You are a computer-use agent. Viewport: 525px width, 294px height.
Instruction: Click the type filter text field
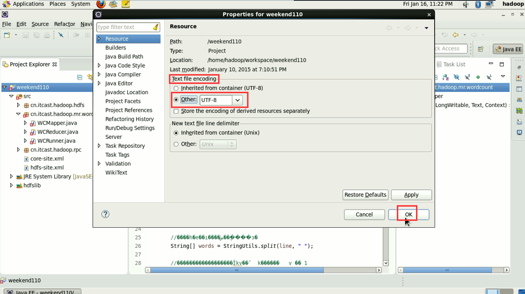point(125,27)
